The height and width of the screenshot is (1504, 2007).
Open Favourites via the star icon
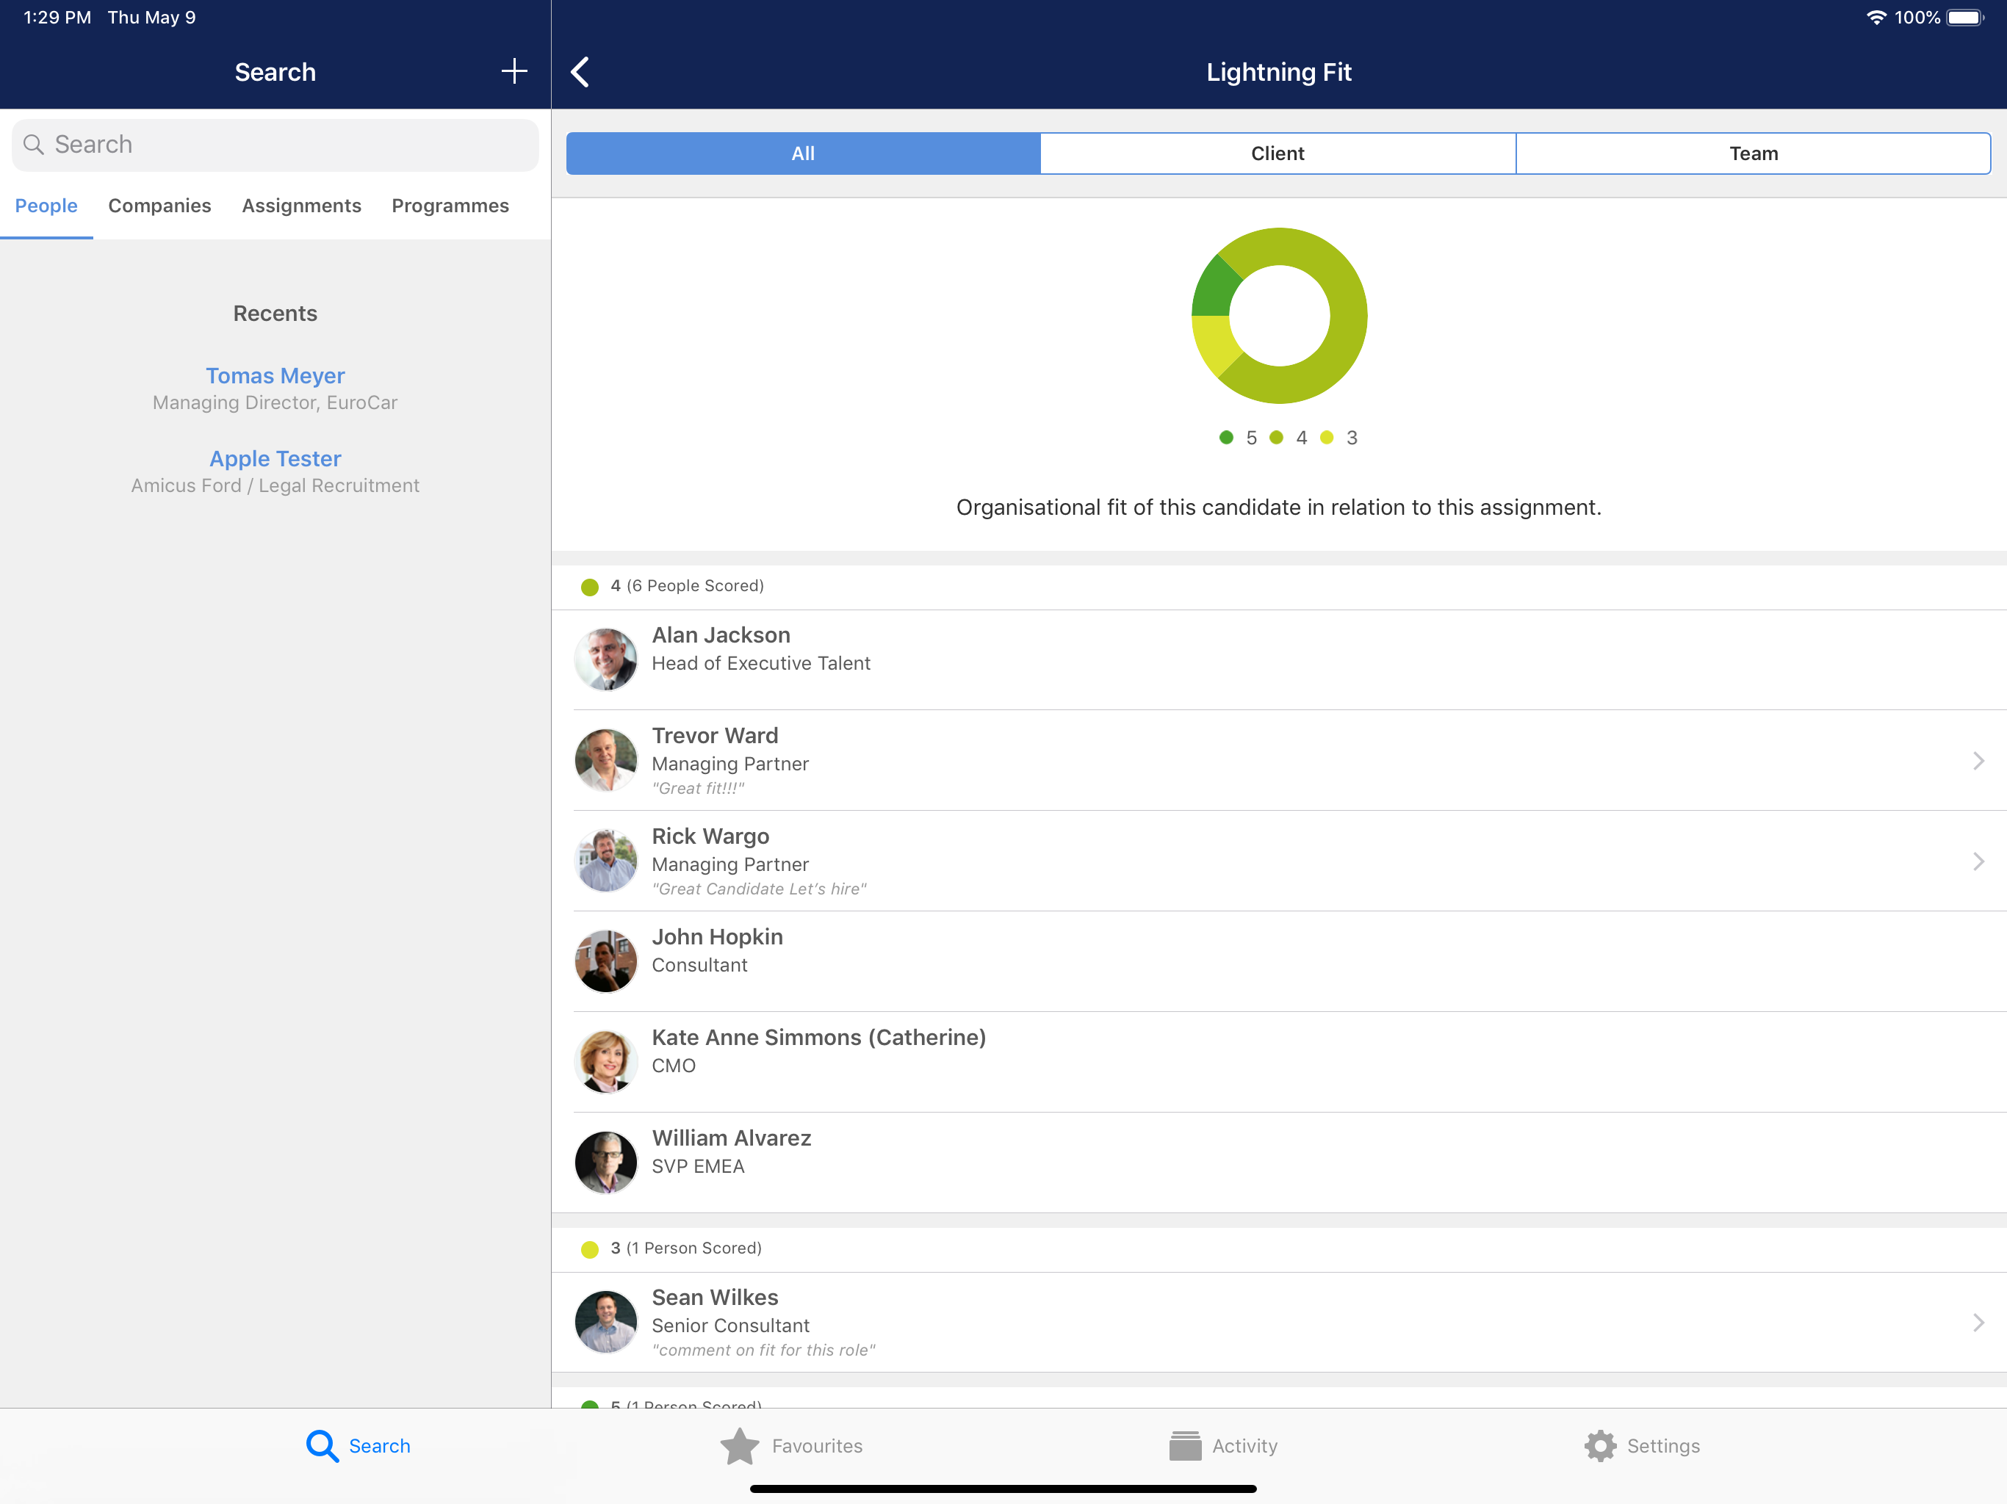[x=740, y=1445]
